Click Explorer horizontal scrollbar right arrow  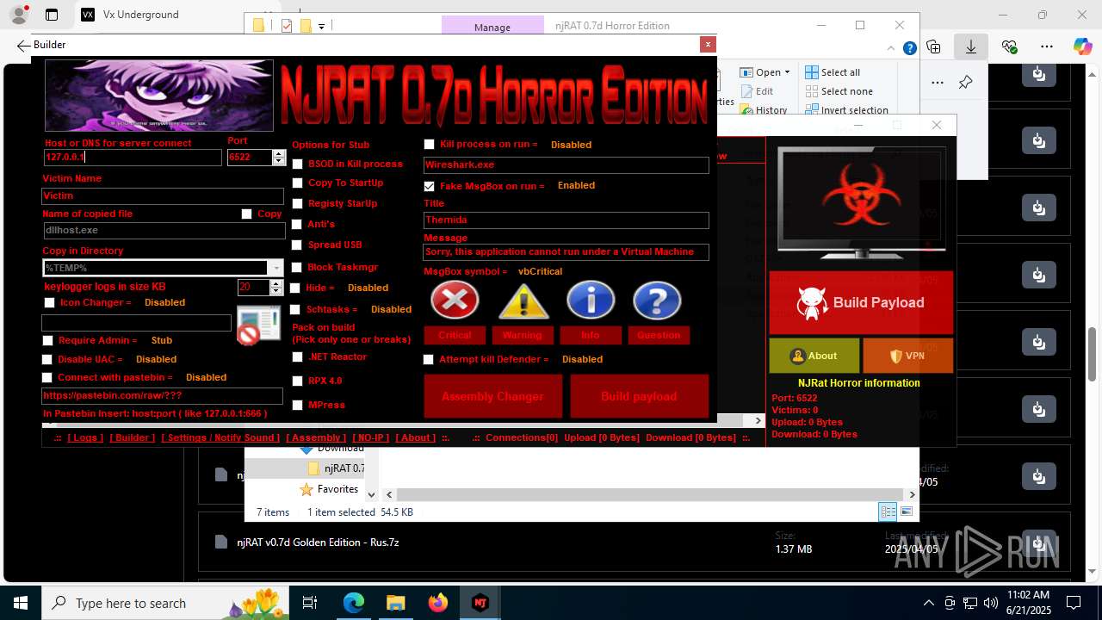click(x=912, y=494)
